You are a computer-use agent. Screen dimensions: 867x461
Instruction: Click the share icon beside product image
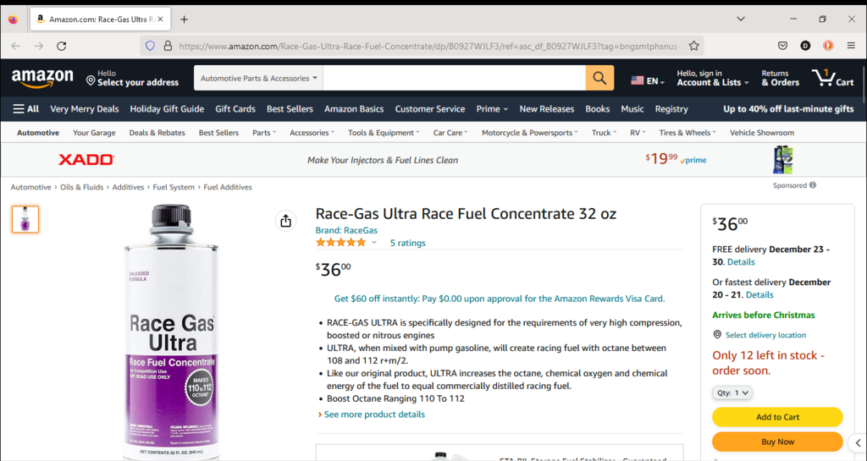pyautogui.click(x=285, y=221)
